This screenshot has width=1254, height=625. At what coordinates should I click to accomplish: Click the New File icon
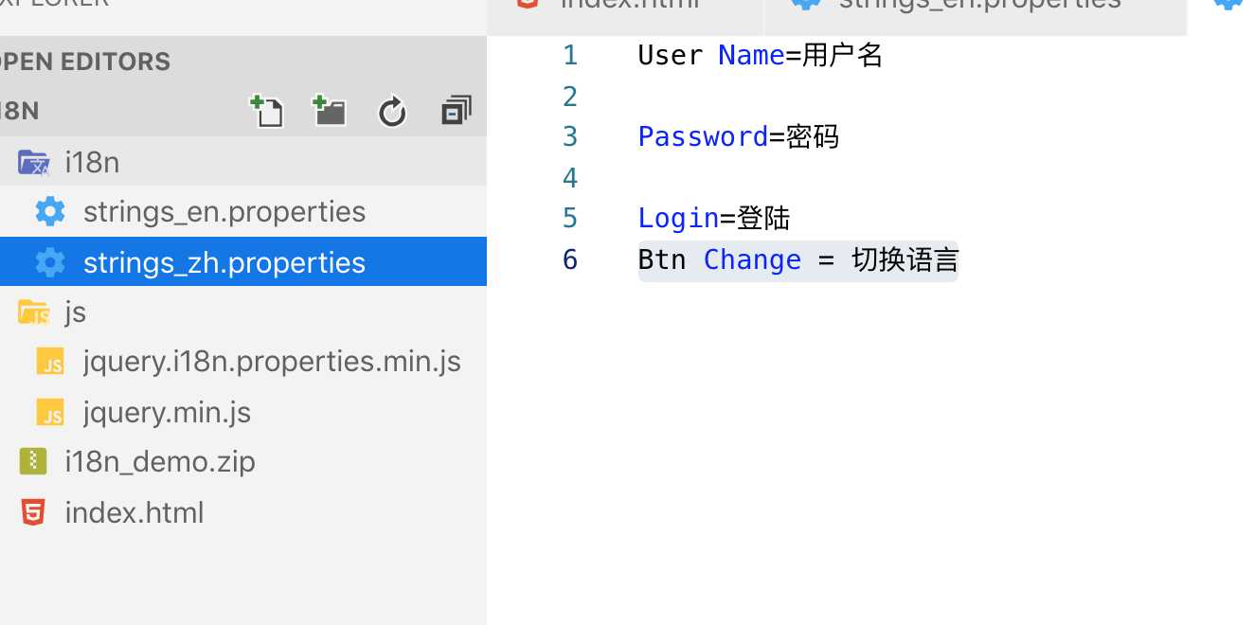[267, 112]
